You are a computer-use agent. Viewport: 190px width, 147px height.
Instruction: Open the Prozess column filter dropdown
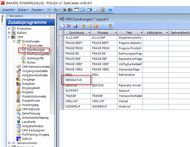[116, 33]
